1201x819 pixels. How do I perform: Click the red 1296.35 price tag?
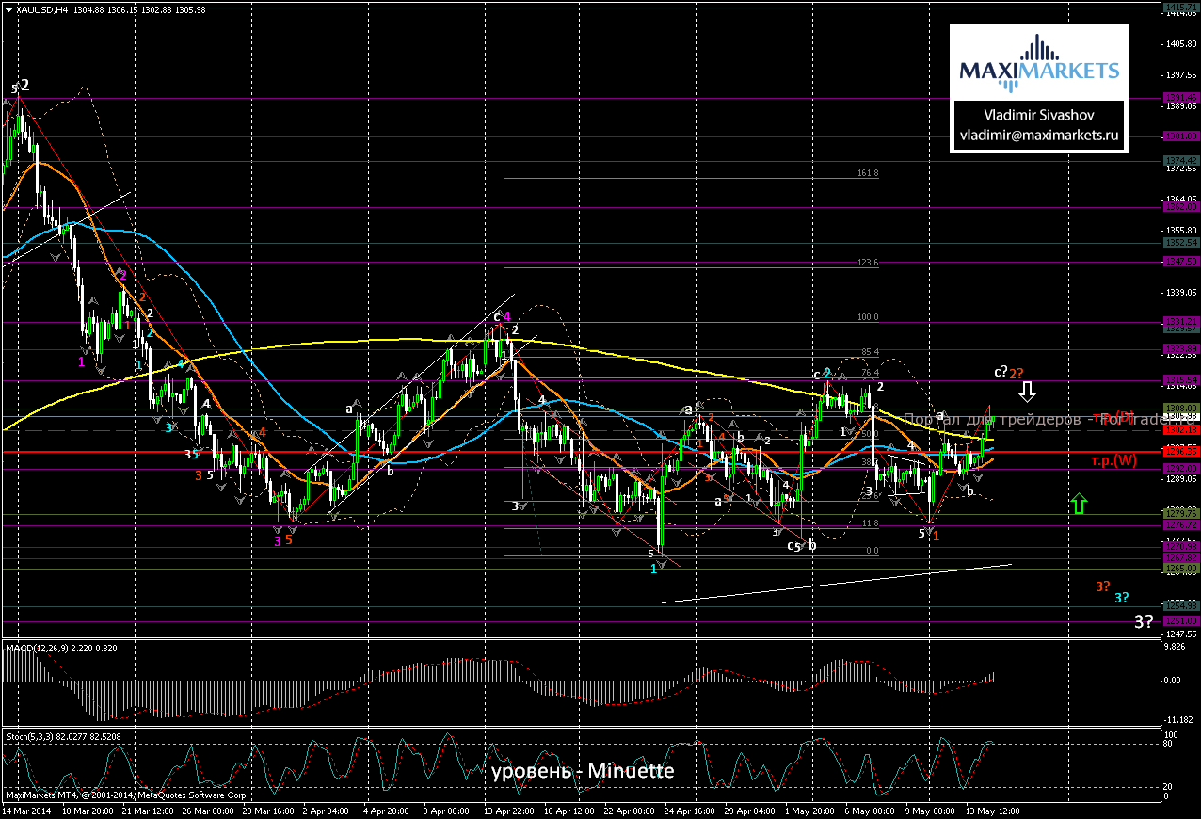(1180, 452)
